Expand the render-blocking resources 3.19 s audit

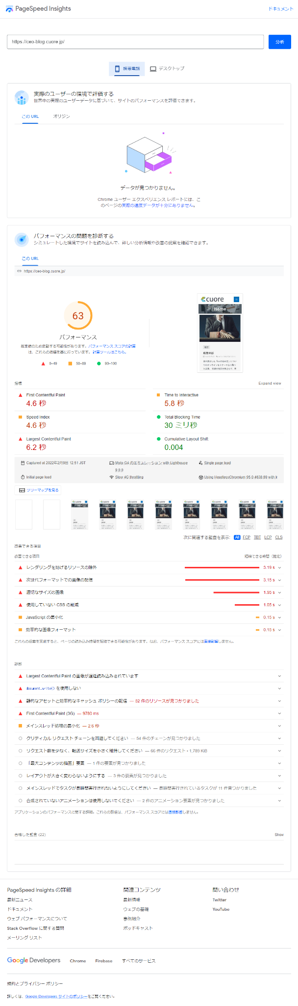(279, 567)
